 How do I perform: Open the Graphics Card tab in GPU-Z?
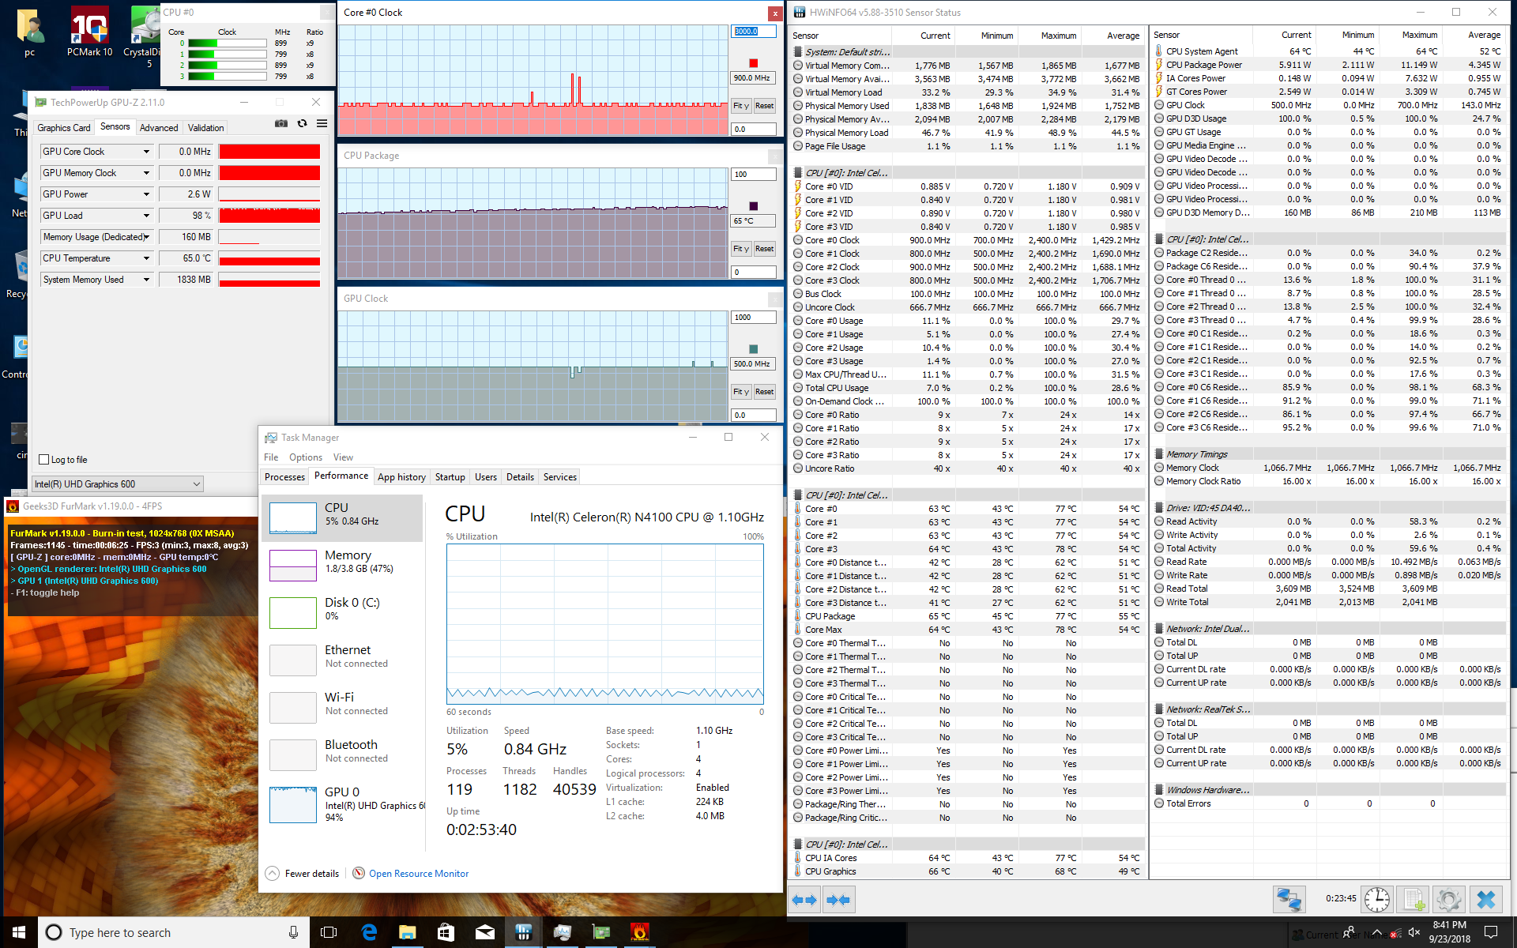click(64, 128)
